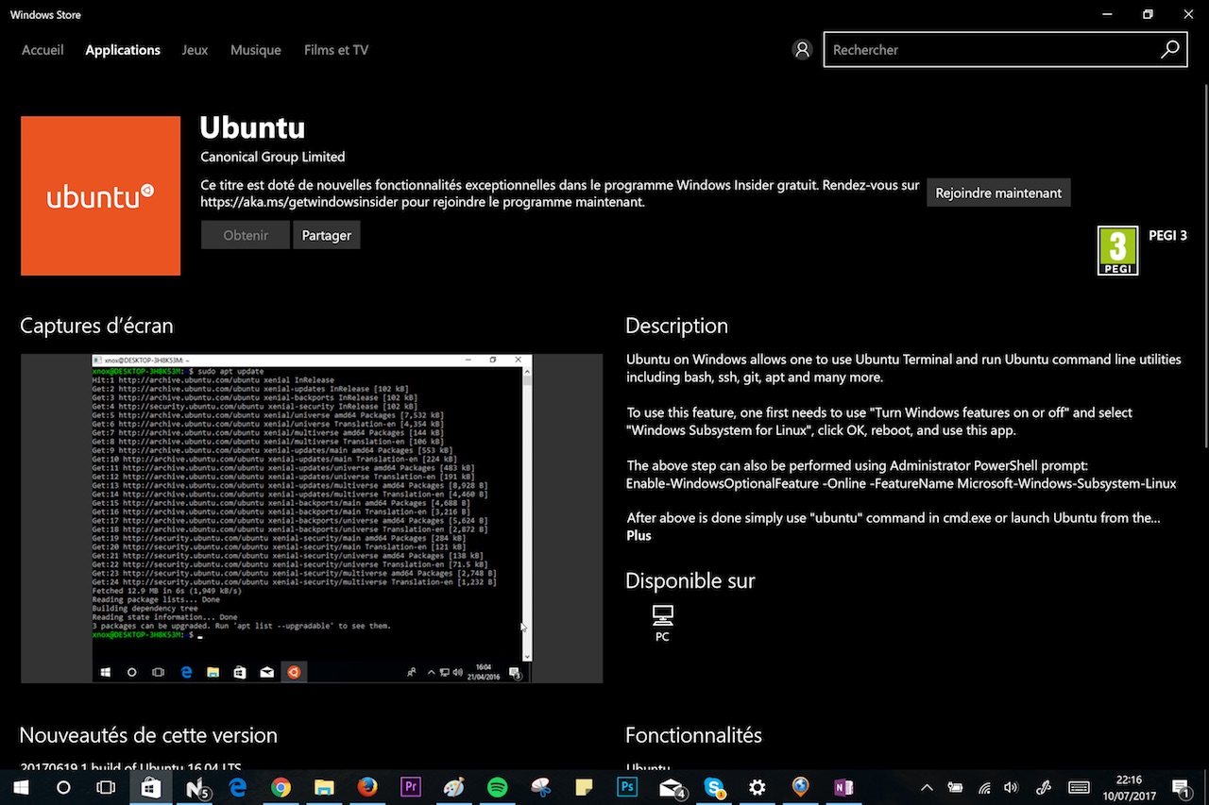Screen dimensions: 1209x805
Task: Open Photoshop from the taskbar
Action: click(627, 787)
